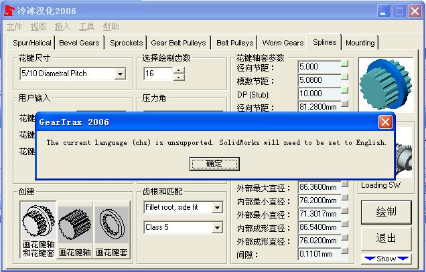426x272 pixels.
Task: Select the 画花键套 spline hub icon
Action: click(112, 230)
